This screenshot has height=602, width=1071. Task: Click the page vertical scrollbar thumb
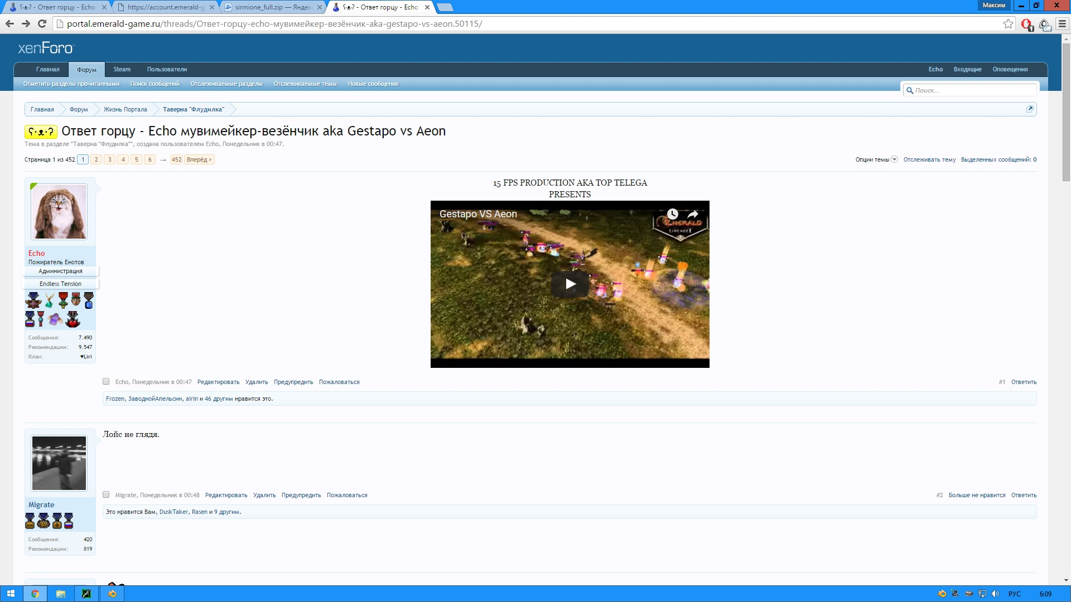pyautogui.click(x=1066, y=111)
